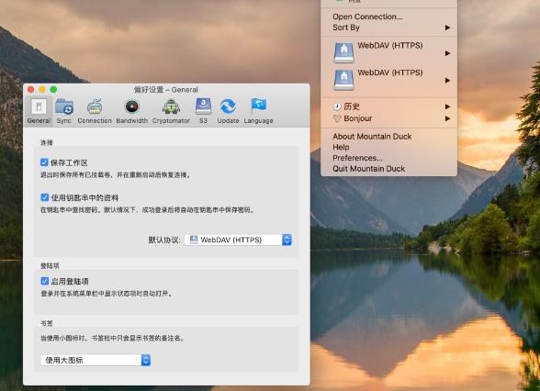Show the Update preferences pane
Viewport: 540px width, 391px height.
click(x=228, y=111)
